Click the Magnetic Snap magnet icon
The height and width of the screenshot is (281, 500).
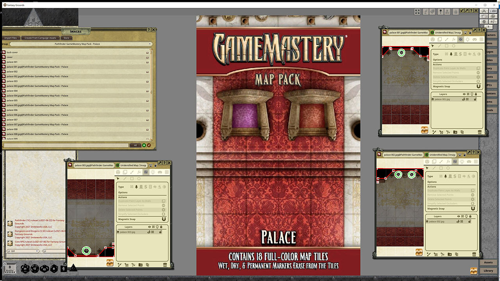(x=479, y=87)
